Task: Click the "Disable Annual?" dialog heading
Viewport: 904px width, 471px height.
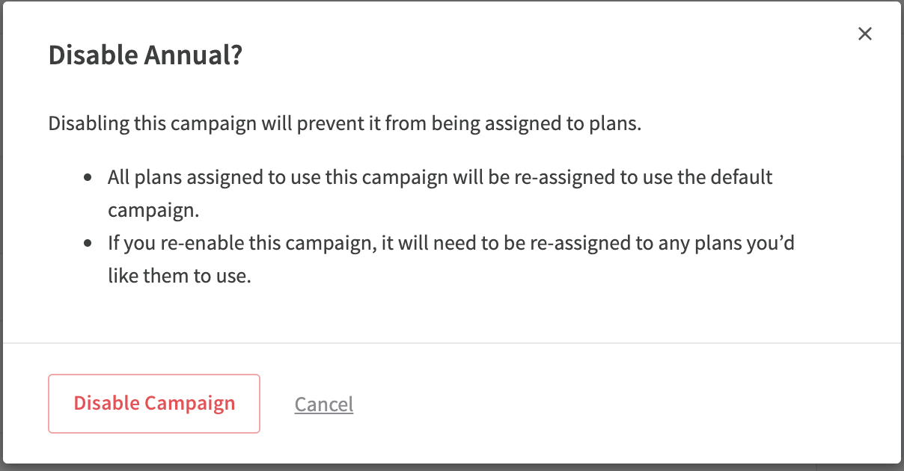Action: tap(145, 56)
